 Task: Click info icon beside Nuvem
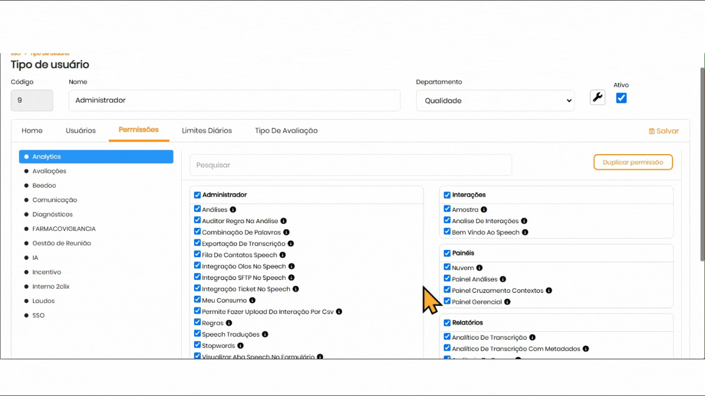point(479,268)
